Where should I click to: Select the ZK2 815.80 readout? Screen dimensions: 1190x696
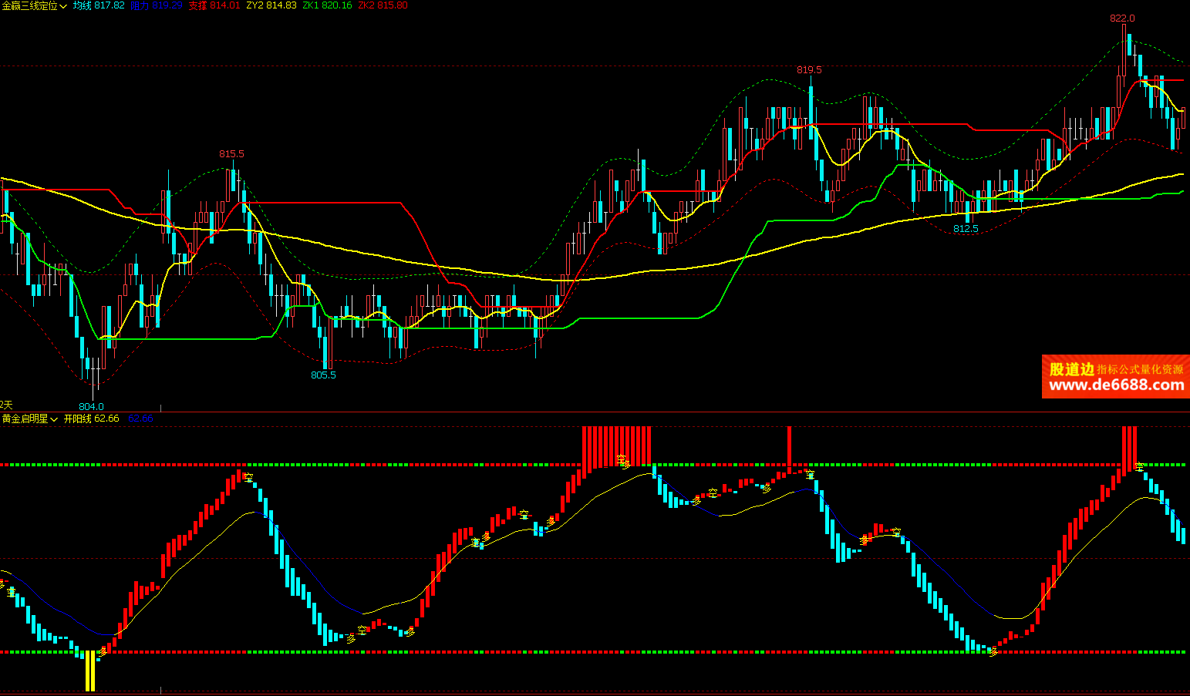[x=383, y=5]
